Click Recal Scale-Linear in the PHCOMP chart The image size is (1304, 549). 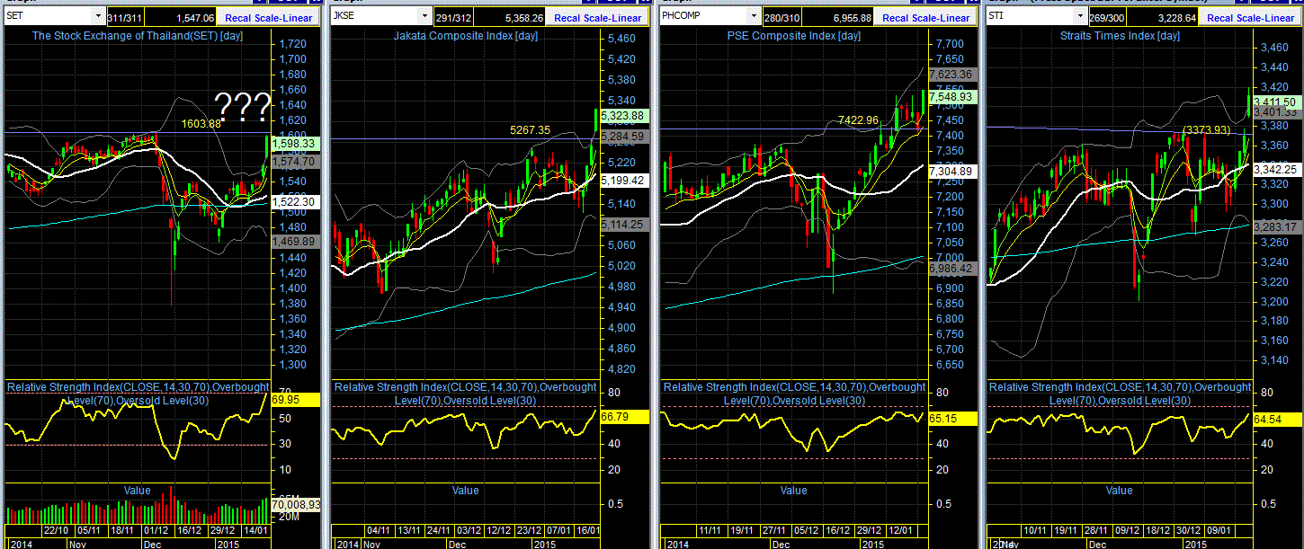click(x=926, y=17)
